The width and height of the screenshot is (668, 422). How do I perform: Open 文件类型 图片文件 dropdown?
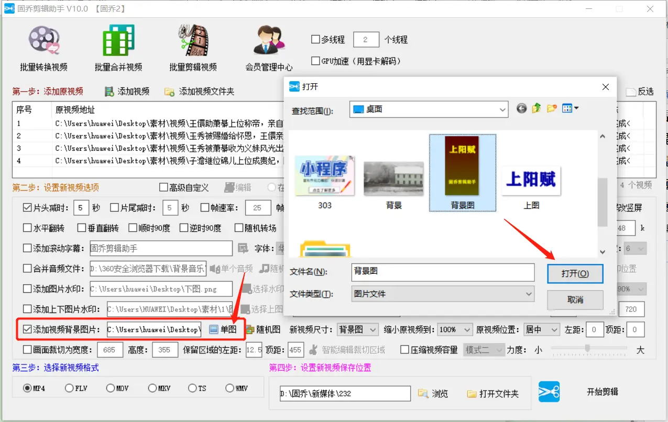(x=443, y=294)
